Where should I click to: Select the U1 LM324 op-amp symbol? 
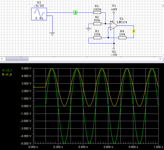click(114, 25)
